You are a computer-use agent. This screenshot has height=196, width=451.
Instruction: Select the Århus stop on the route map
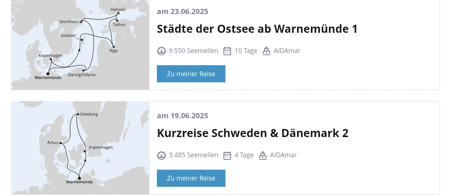click(x=53, y=143)
